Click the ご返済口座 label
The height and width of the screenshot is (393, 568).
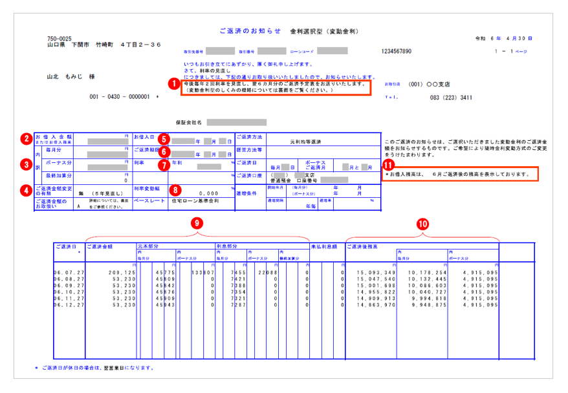tap(249, 176)
